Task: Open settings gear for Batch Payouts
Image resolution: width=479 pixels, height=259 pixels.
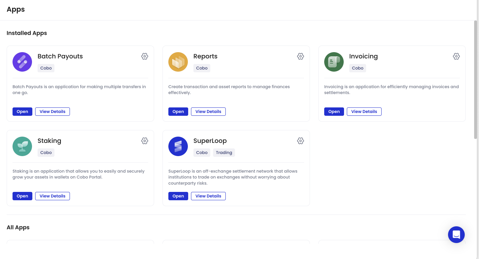Action: [145, 56]
